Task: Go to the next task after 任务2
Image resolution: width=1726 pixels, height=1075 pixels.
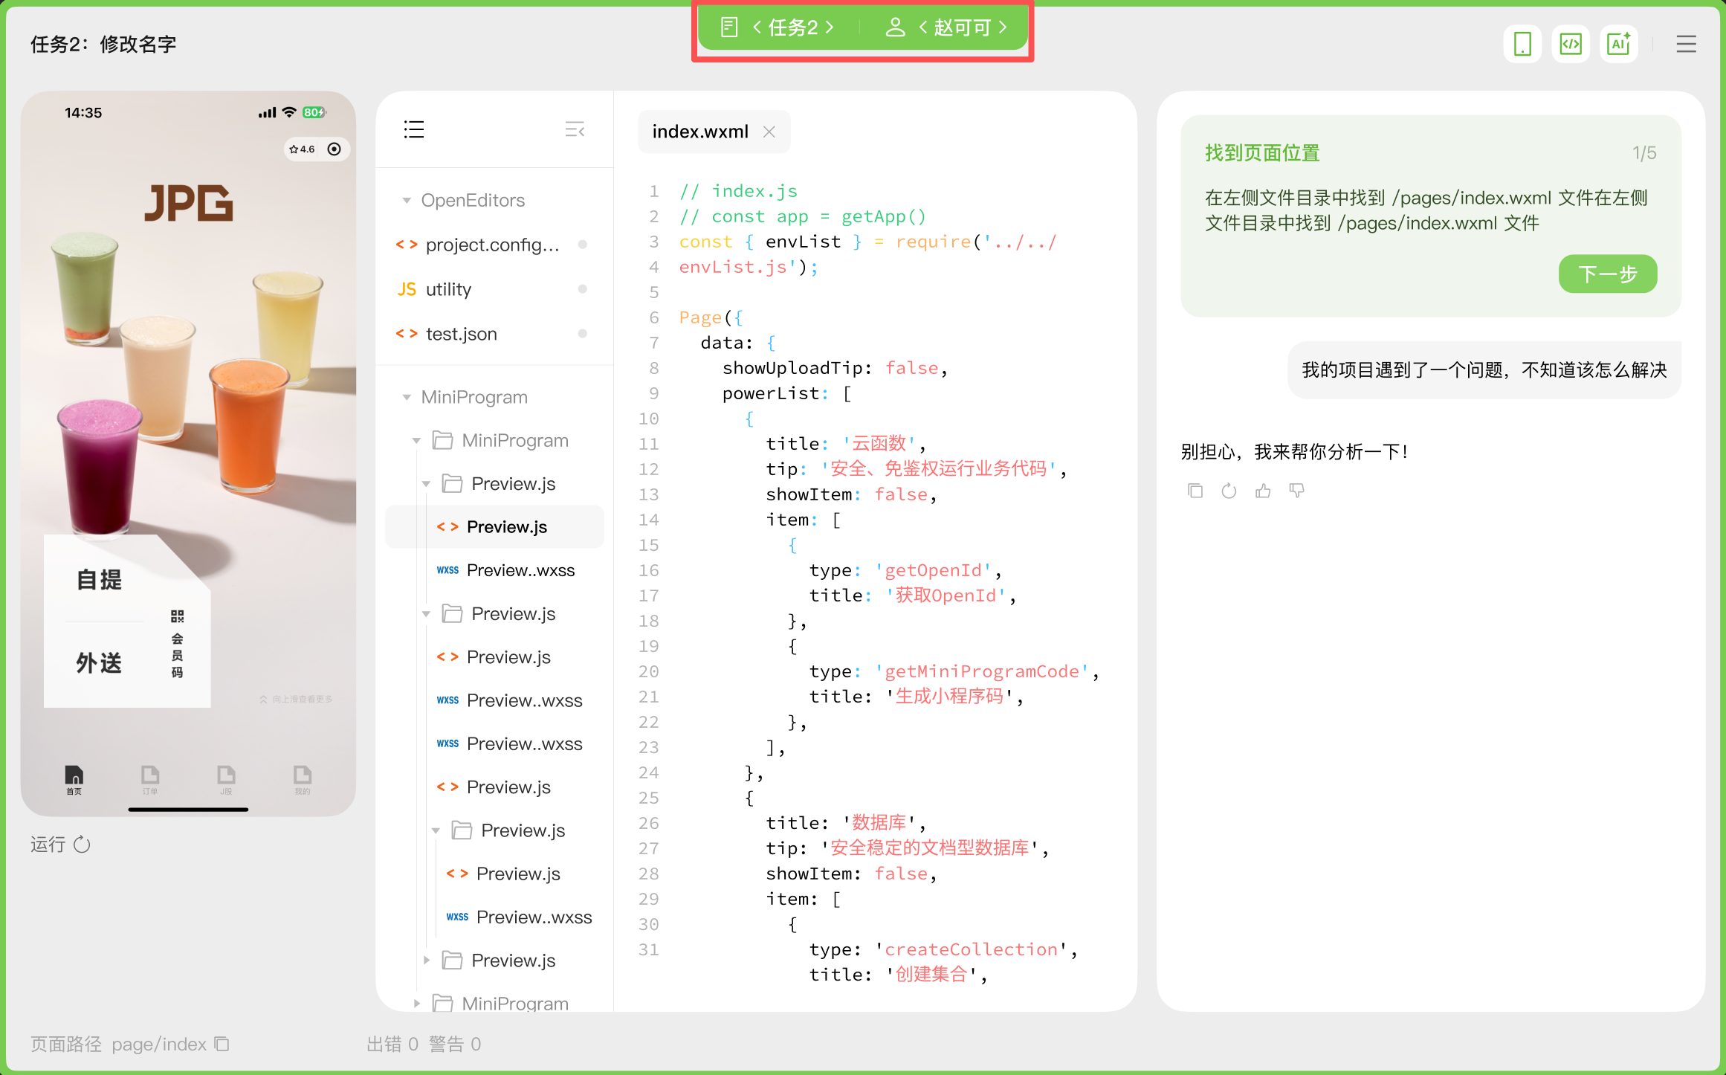Action: pos(830,28)
